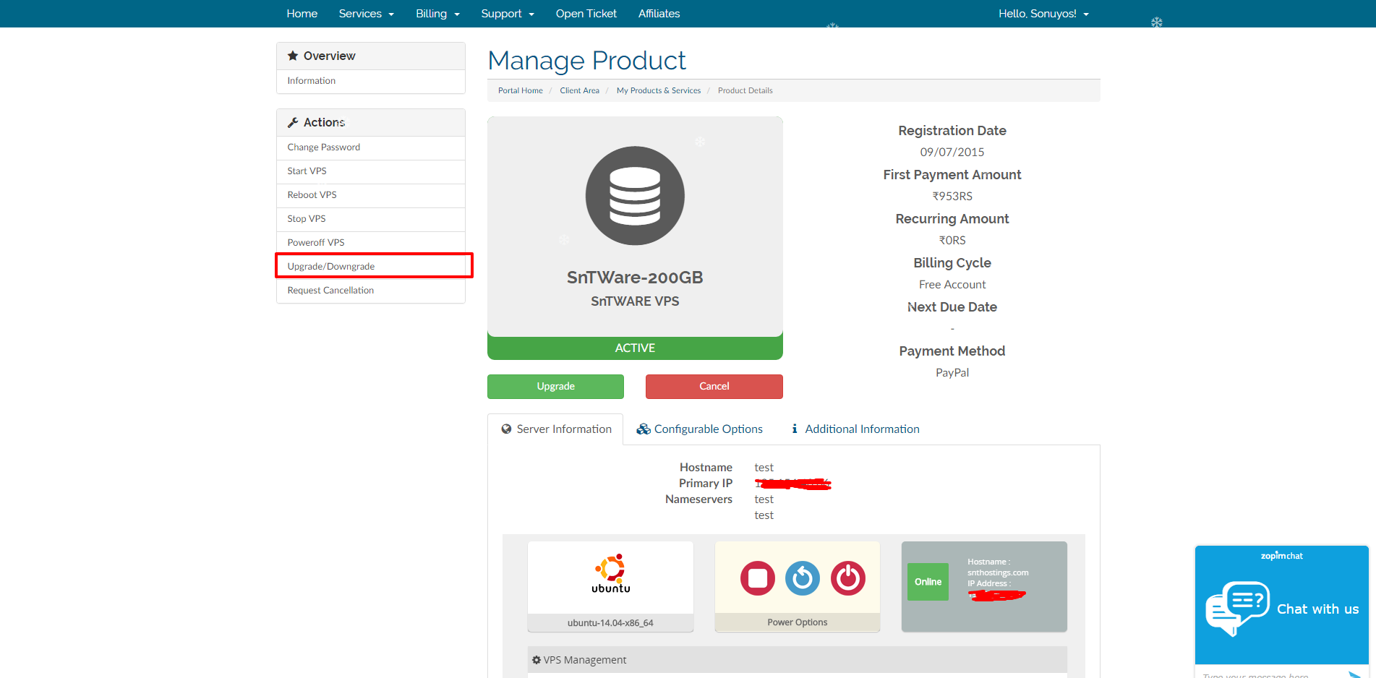Open Portal Home breadcrumb
The image size is (1376, 678).
tap(520, 90)
